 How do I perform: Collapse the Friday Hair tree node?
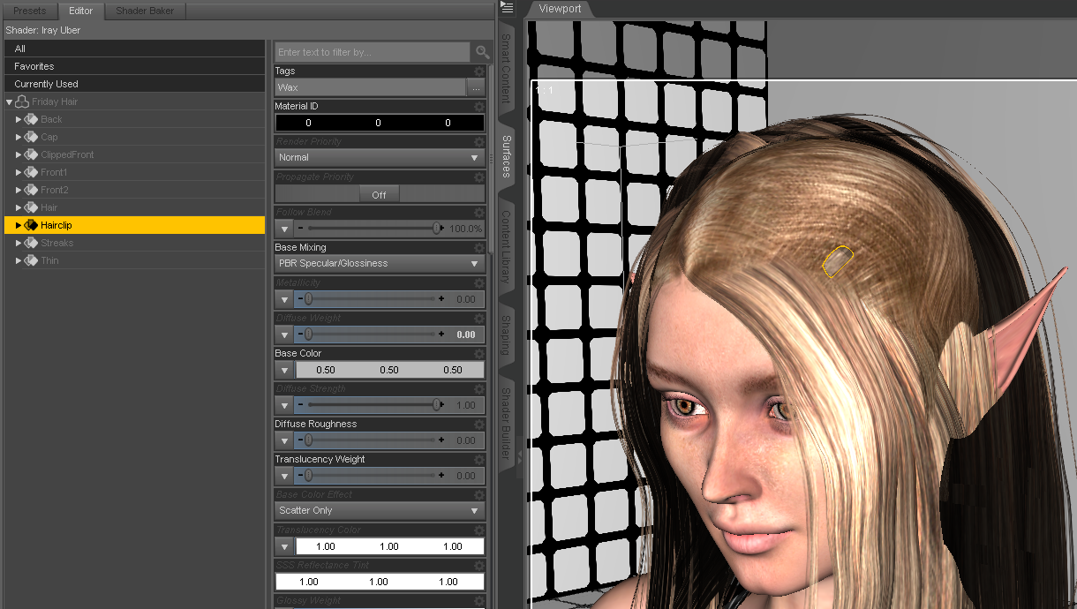(9, 102)
